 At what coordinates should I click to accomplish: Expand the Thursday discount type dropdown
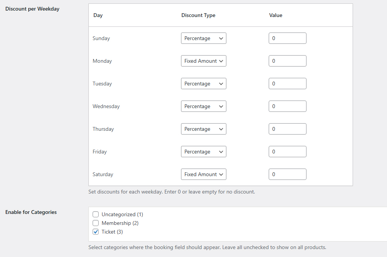203,129
